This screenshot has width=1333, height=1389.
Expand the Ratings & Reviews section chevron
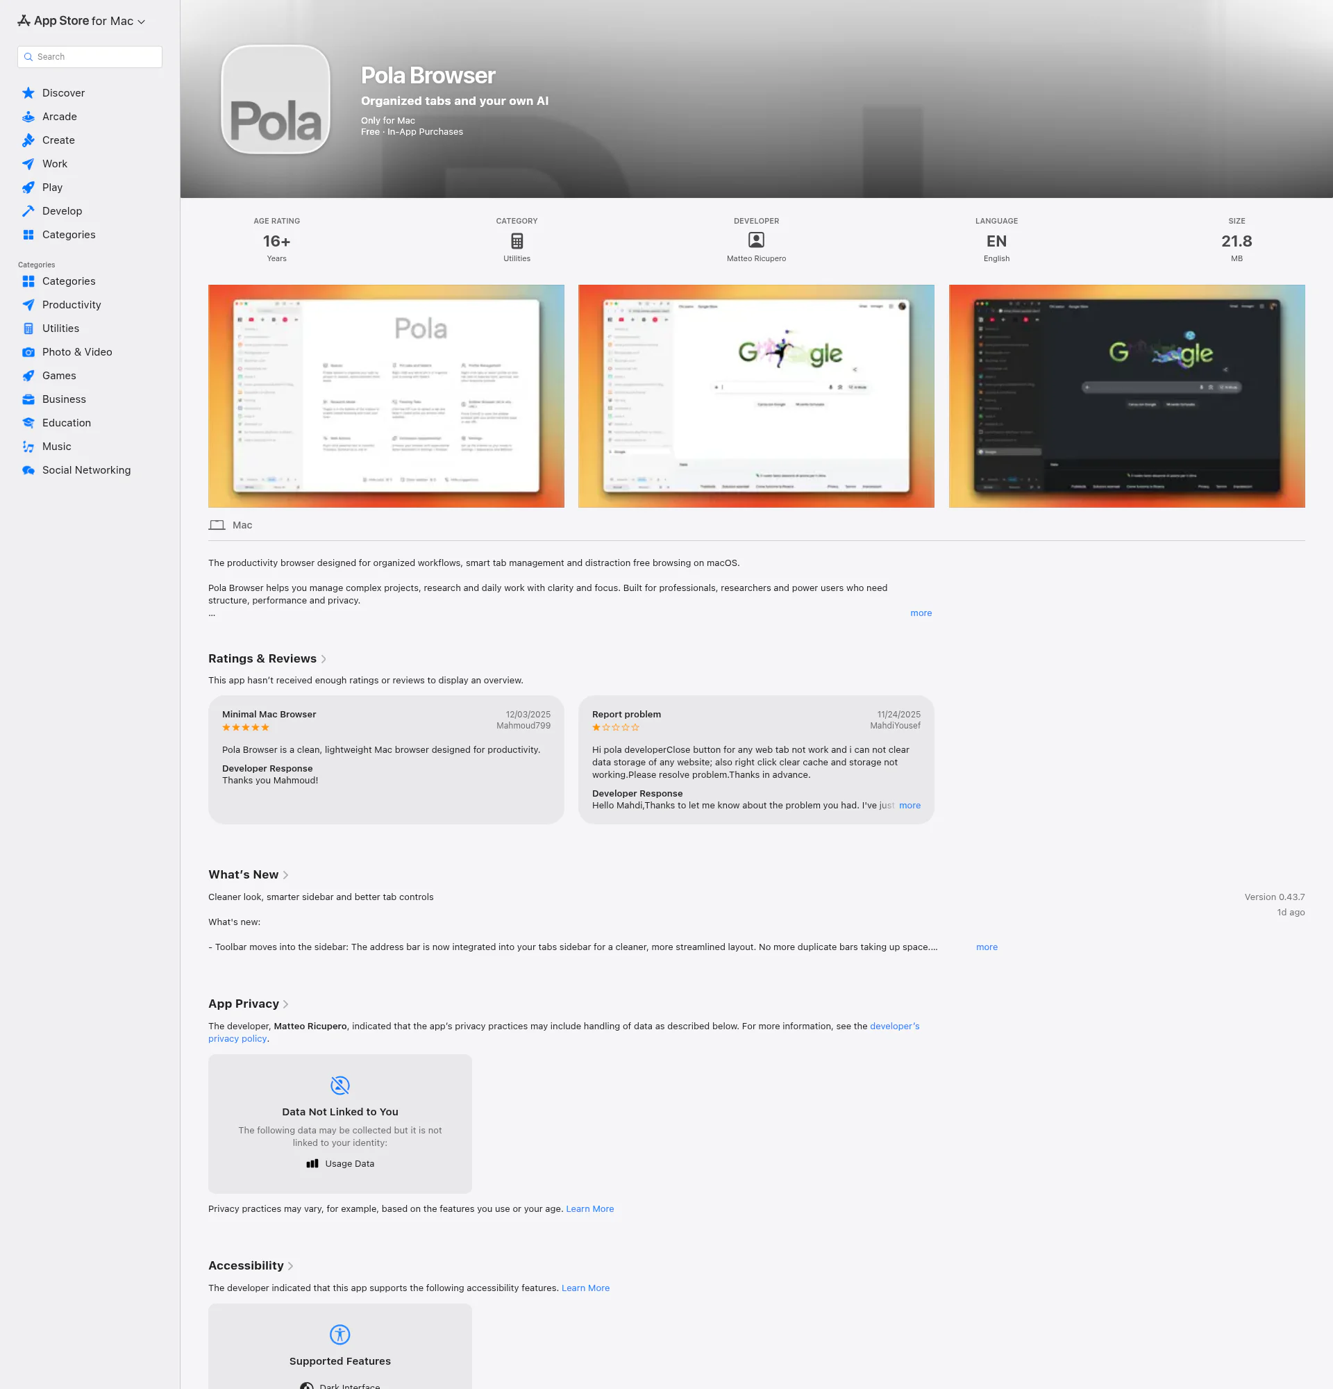point(324,659)
